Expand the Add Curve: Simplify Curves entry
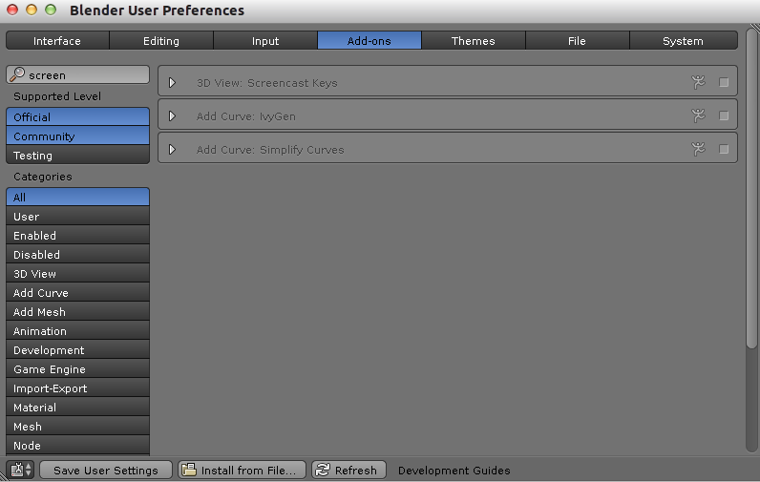The image size is (760, 482). (x=172, y=149)
